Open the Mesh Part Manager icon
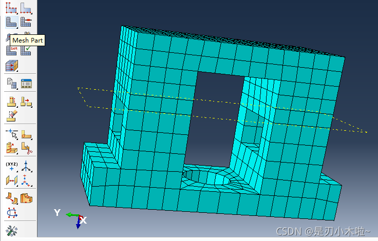This screenshot has height=241, width=378. click(x=26, y=83)
